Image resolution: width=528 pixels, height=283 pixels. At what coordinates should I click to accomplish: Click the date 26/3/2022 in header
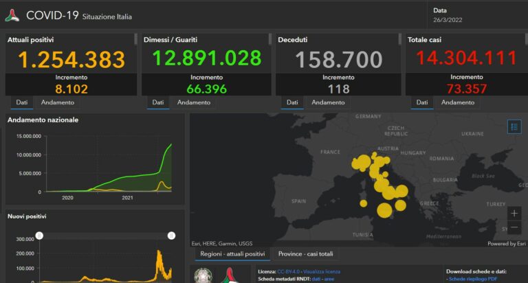448,20
